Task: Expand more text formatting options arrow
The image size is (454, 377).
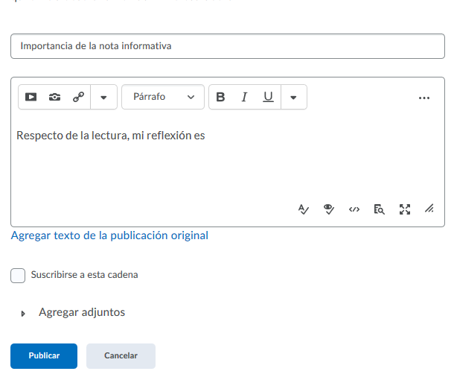Action: 293,97
